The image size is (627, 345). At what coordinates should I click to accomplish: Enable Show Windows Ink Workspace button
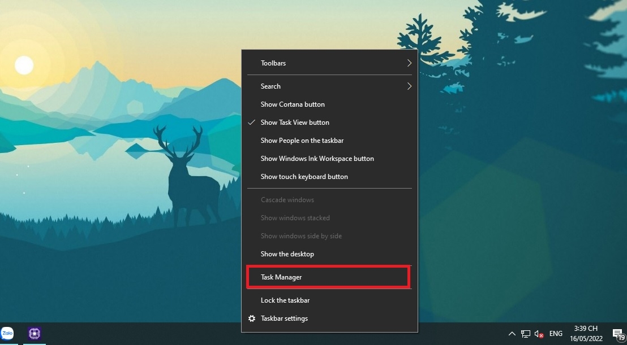tap(329, 159)
